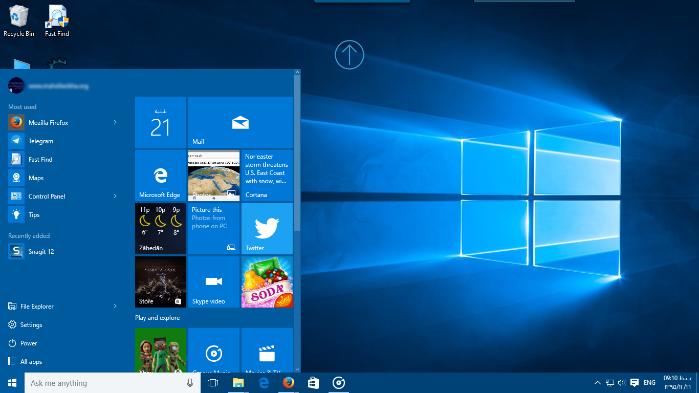The width and height of the screenshot is (699, 393).
Task: Open the Store tile
Action: 161,282
